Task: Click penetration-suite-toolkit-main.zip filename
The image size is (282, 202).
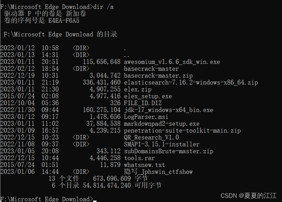Action: click(182, 131)
